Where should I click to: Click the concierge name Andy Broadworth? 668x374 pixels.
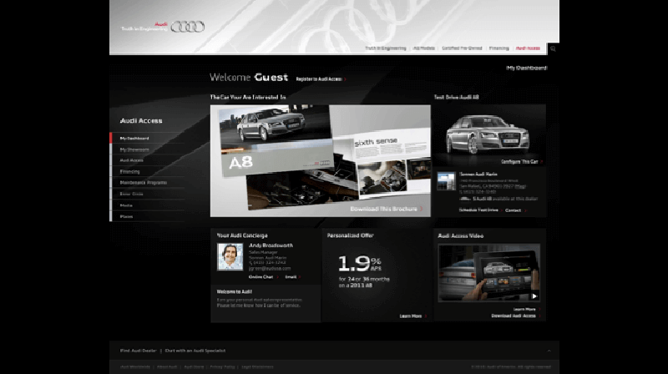(x=271, y=245)
